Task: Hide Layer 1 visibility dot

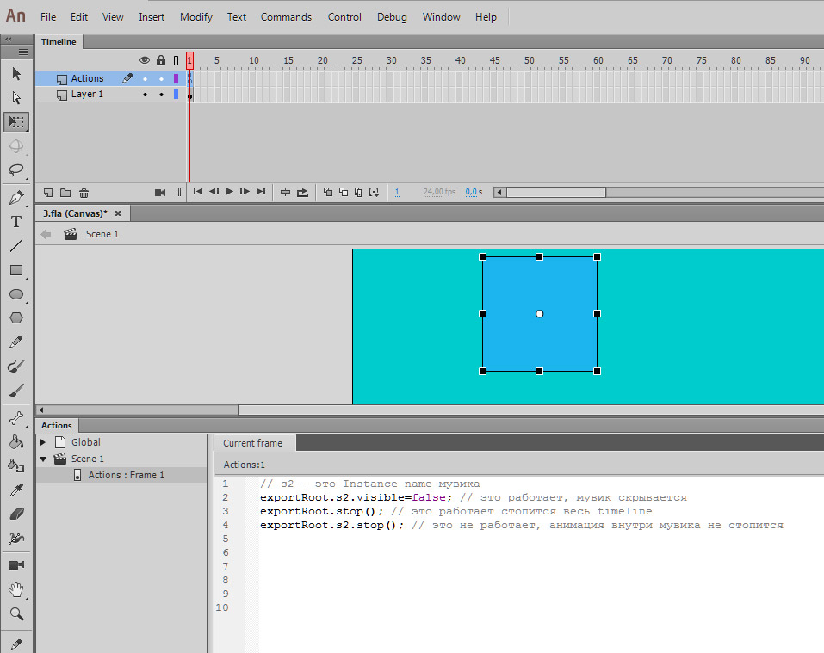Action: [x=145, y=95]
